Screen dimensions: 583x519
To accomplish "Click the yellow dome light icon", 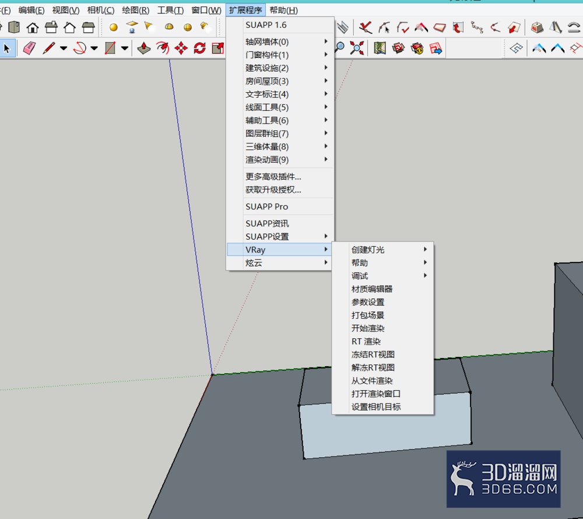I will [x=169, y=27].
